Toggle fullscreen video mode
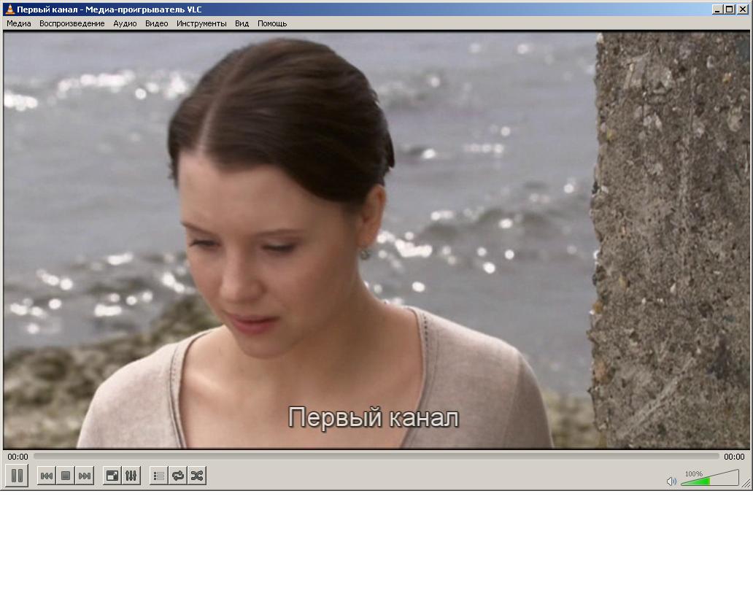 point(112,476)
